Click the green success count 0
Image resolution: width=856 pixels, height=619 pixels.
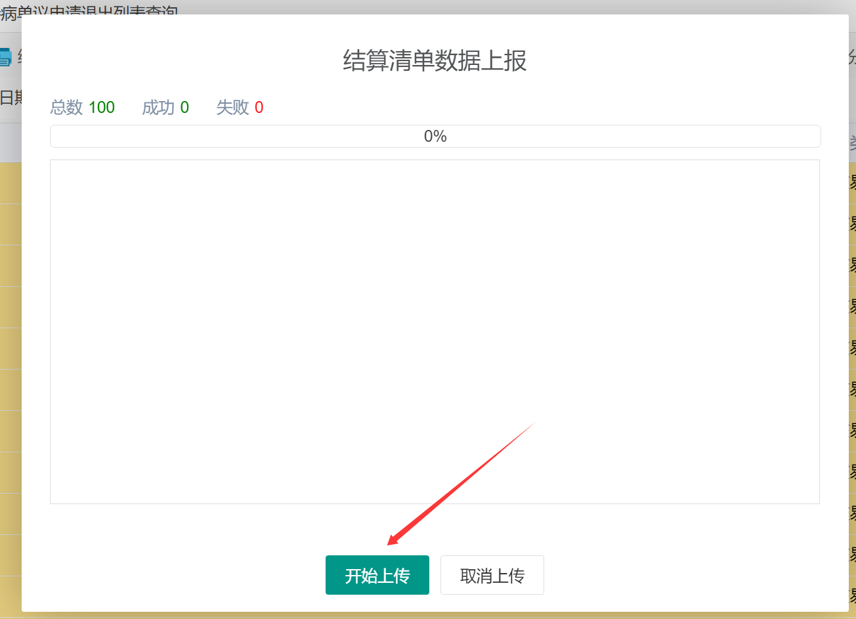[x=184, y=108]
